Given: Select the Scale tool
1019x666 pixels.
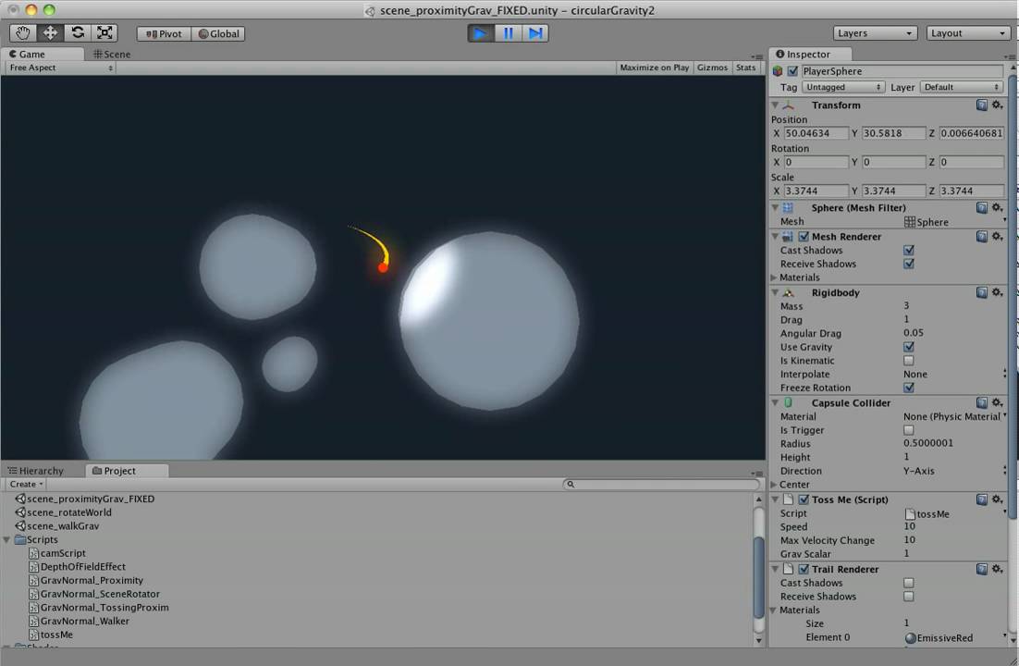Looking at the screenshot, I should point(104,33).
